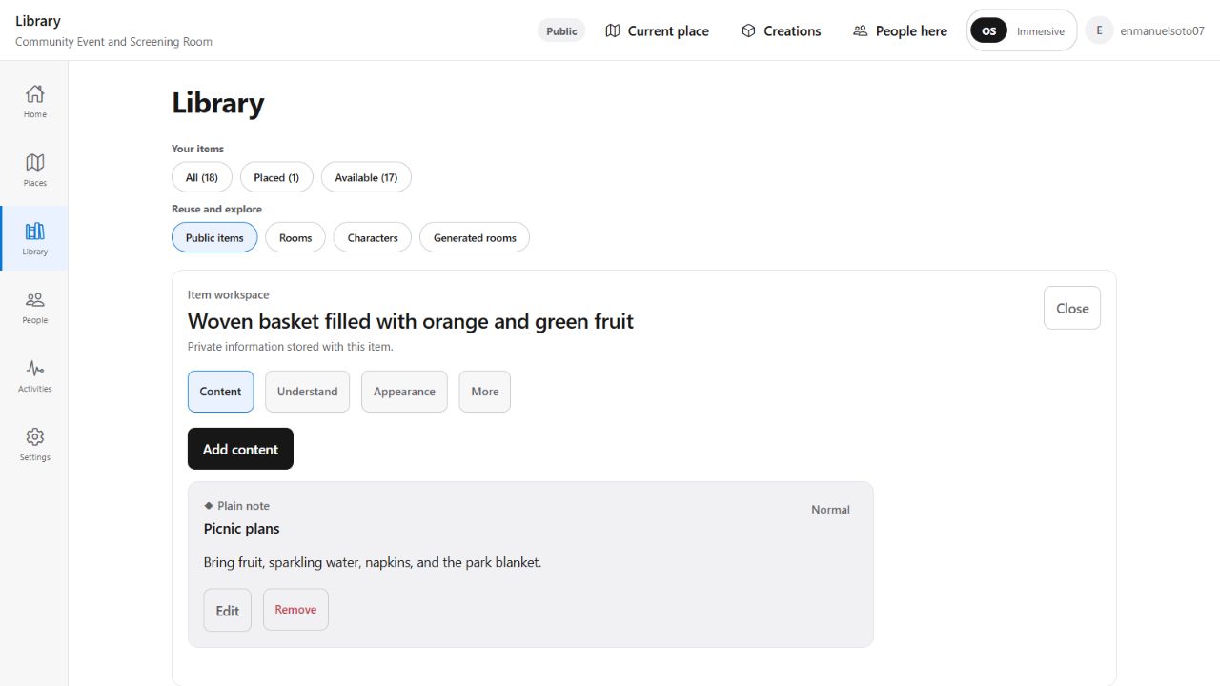
Task: Open Current place map icon
Action: pyautogui.click(x=613, y=30)
